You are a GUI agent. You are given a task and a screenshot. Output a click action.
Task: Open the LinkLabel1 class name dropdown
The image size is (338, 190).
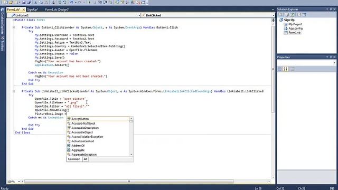139,15
